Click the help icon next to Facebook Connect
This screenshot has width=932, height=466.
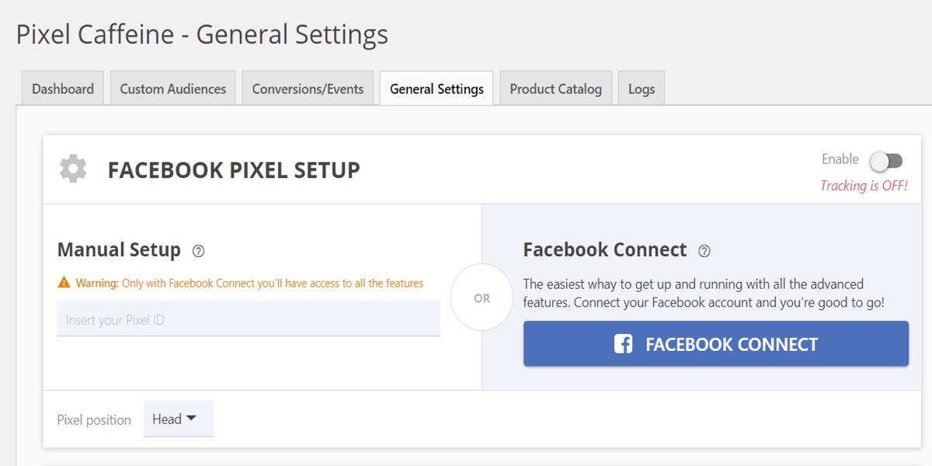[704, 251]
